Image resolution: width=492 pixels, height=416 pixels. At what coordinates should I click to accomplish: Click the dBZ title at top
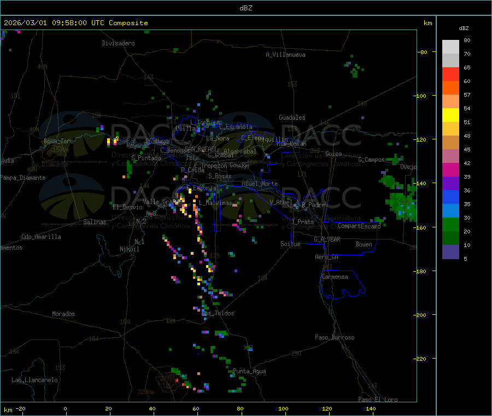point(245,8)
